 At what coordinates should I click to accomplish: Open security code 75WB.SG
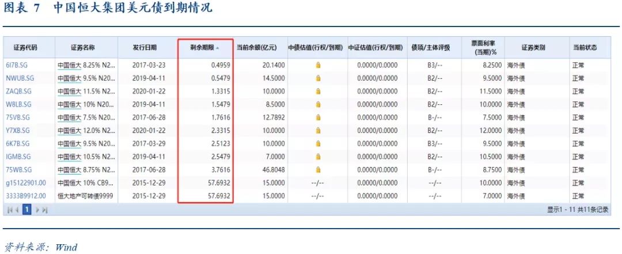tap(18, 170)
